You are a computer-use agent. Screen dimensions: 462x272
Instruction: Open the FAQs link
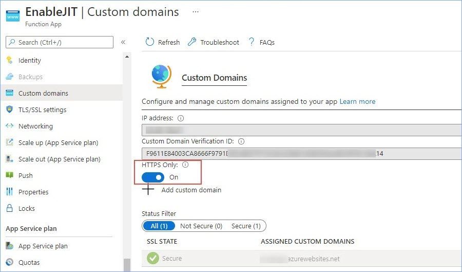[x=267, y=42]
